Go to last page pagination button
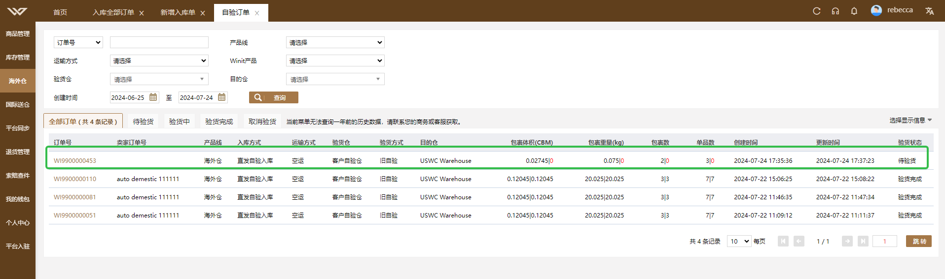 pos(863,241)
